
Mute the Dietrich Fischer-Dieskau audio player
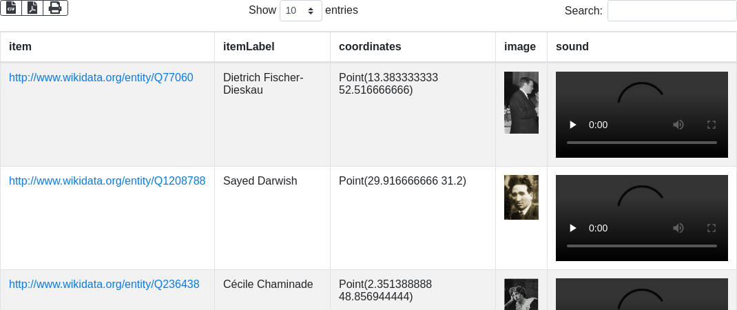coord(678,125)
